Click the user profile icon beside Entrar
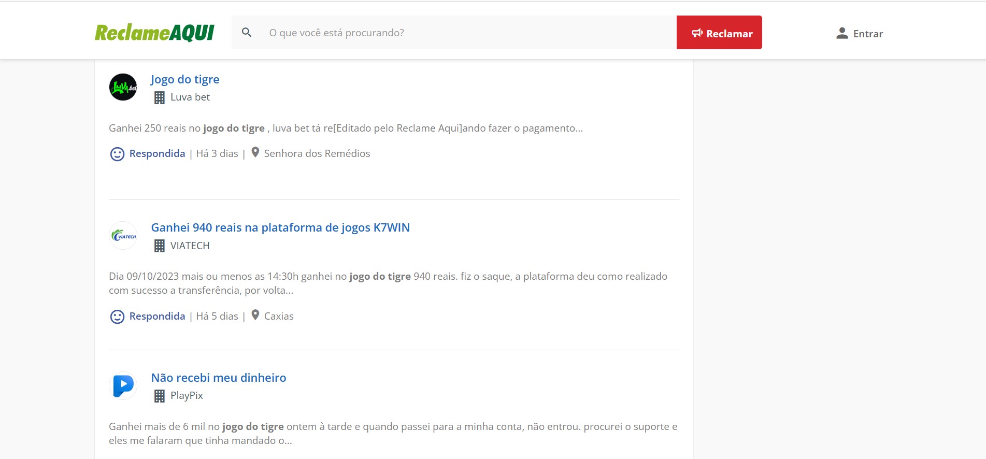 tap(842, 33)
